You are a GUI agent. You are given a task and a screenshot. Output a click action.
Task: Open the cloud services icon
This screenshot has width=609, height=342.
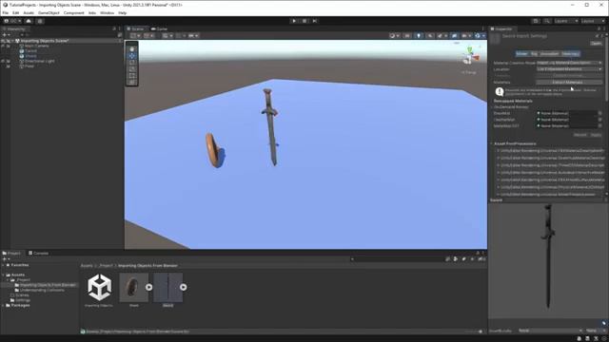[x=29, y=21]
